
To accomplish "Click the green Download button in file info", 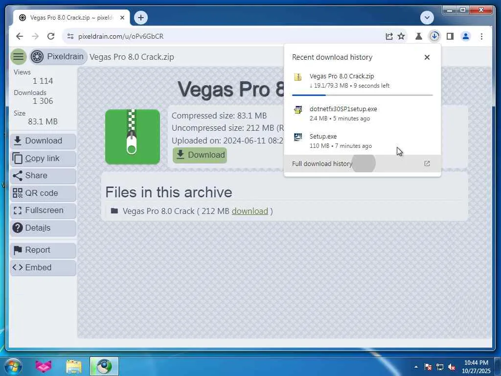I will tap(200, 155).
